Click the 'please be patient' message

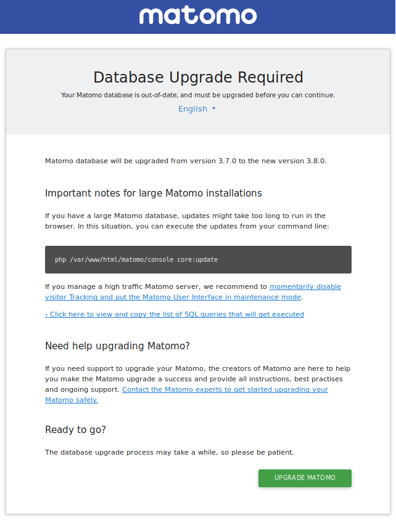[x=169, y=452]
